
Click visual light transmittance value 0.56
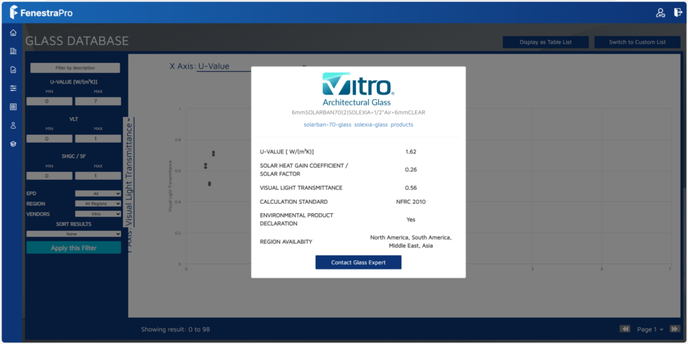pyautogui.click(x=411, y=188)
